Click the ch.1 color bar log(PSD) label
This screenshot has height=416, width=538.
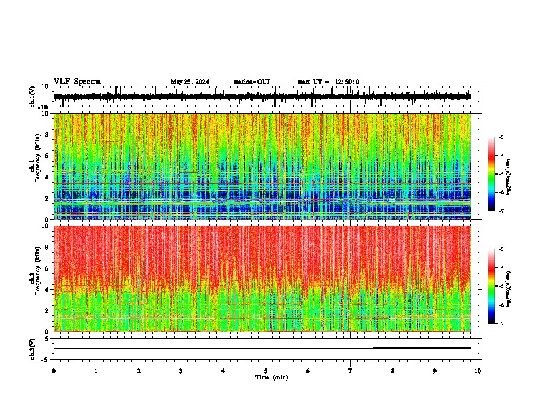pyautogui.click(x=508, y=177)
